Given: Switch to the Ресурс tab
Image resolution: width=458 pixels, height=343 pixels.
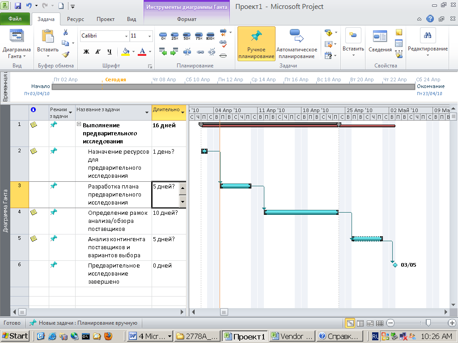Looking at the screenshot, I should coord(75,19).
